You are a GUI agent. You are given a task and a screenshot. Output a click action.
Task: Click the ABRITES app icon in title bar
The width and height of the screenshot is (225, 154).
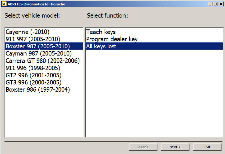point(3,4)
